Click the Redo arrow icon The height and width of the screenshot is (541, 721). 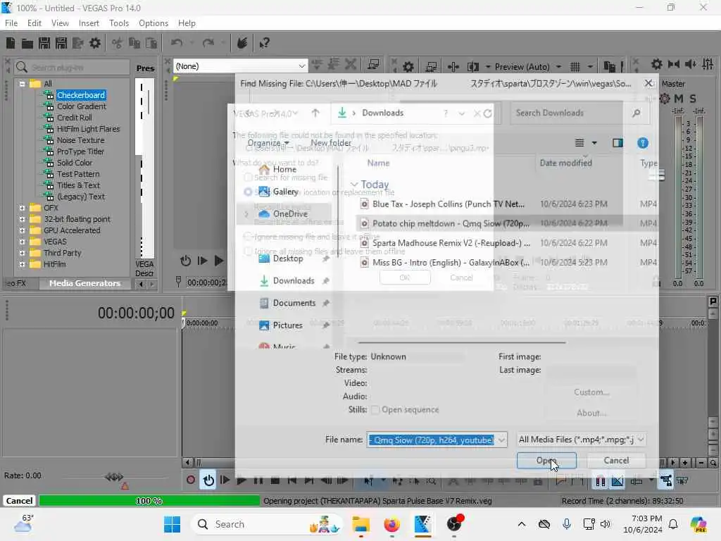(x=208, y=43)
